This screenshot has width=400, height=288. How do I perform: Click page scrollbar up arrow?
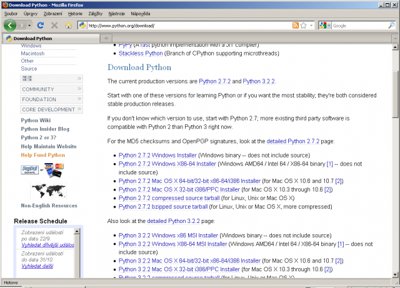pos(395,47)
